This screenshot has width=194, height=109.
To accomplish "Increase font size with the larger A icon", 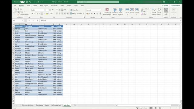I will [50, 10].
